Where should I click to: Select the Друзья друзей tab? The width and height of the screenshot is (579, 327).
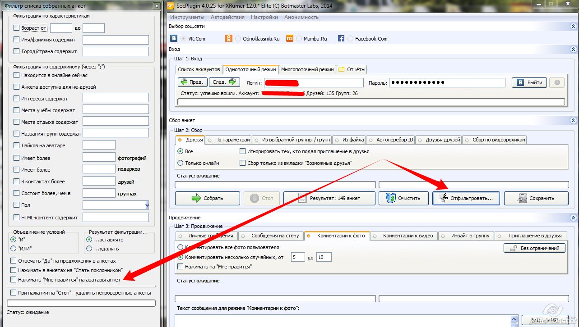coord(439,140)
